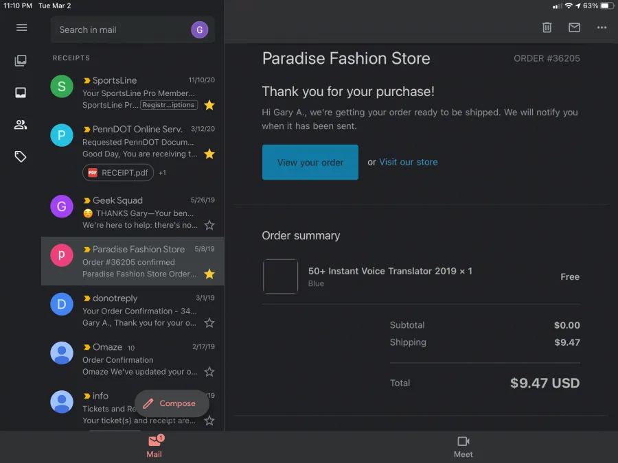This screenshot has width=618, height=463.
Task: Open the hamburger navigation menu
Action: pyautogui.click(x=22, y=27)
